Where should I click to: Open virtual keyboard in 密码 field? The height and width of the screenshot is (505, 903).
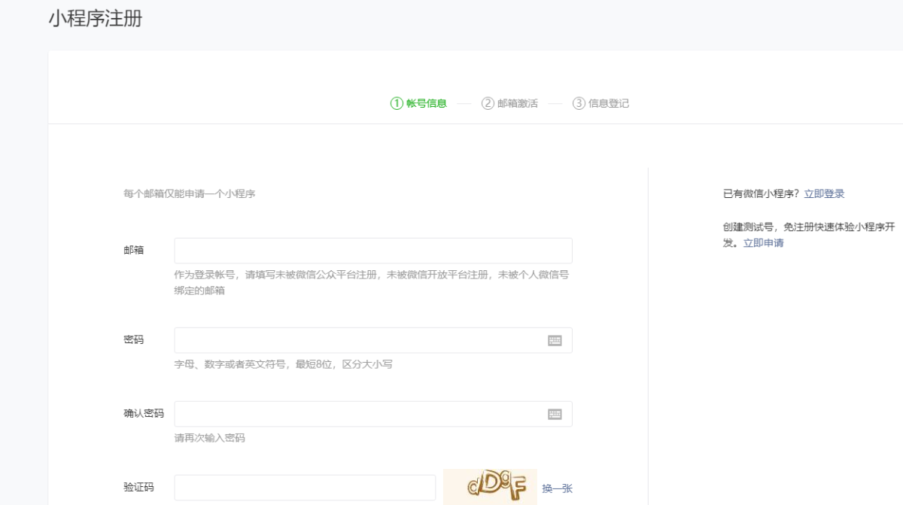click(555, 340)
